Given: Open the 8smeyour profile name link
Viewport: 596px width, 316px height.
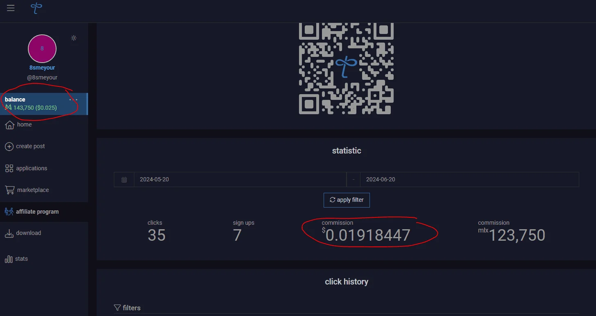Looking at the screenshot, I should click(42, 68).
